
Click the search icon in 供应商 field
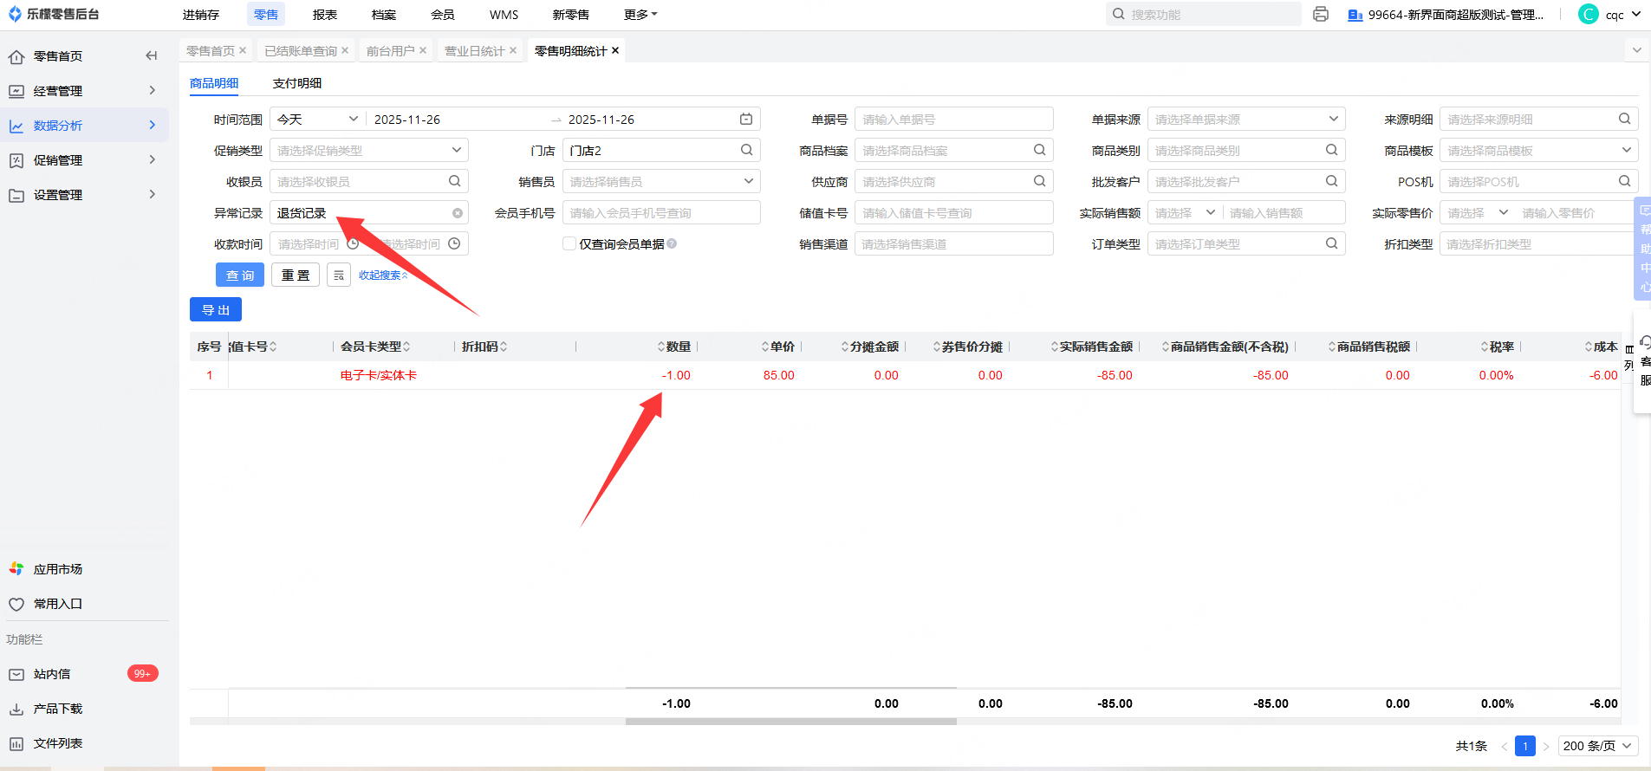coord(1040,181)
